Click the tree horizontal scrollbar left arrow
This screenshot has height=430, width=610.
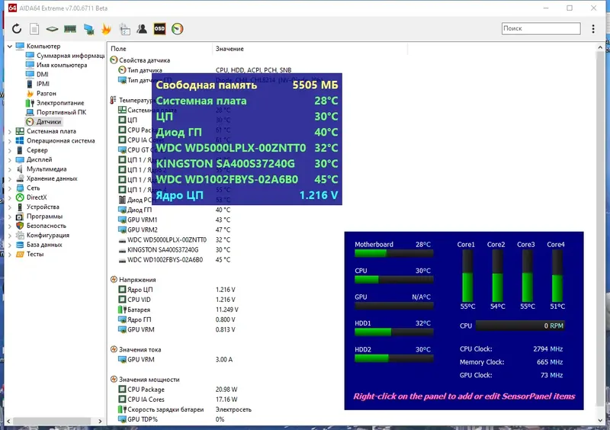coord(8,421)
